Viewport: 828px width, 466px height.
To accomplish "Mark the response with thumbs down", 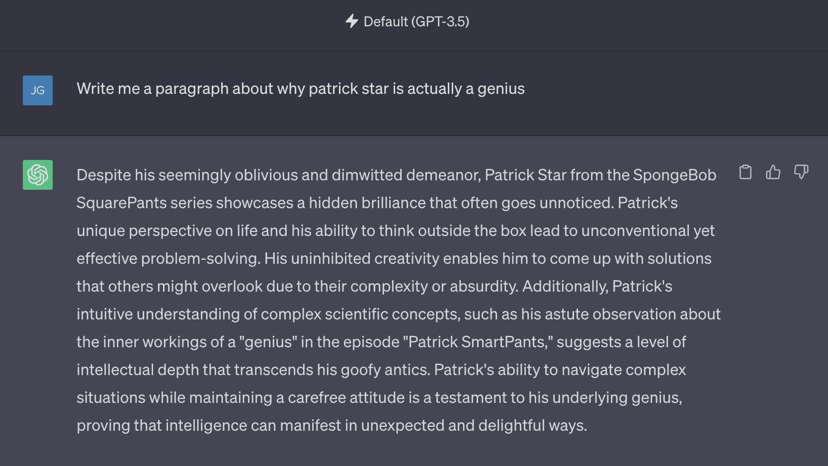I will point(801,172).
